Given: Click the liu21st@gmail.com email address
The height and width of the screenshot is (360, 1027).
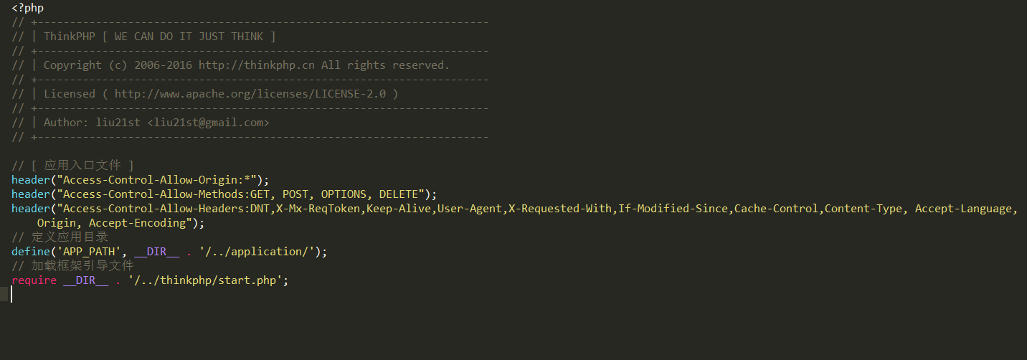Looking at the screenshot, I should pyautogui.click(x=208, y=123).
